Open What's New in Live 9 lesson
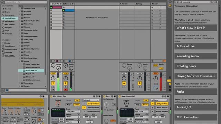This screenshot has height=124, width=221. (196, 28)
